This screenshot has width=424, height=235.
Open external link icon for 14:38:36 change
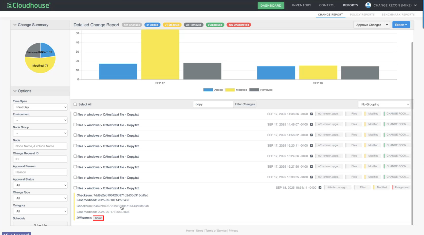coord(311,114)
